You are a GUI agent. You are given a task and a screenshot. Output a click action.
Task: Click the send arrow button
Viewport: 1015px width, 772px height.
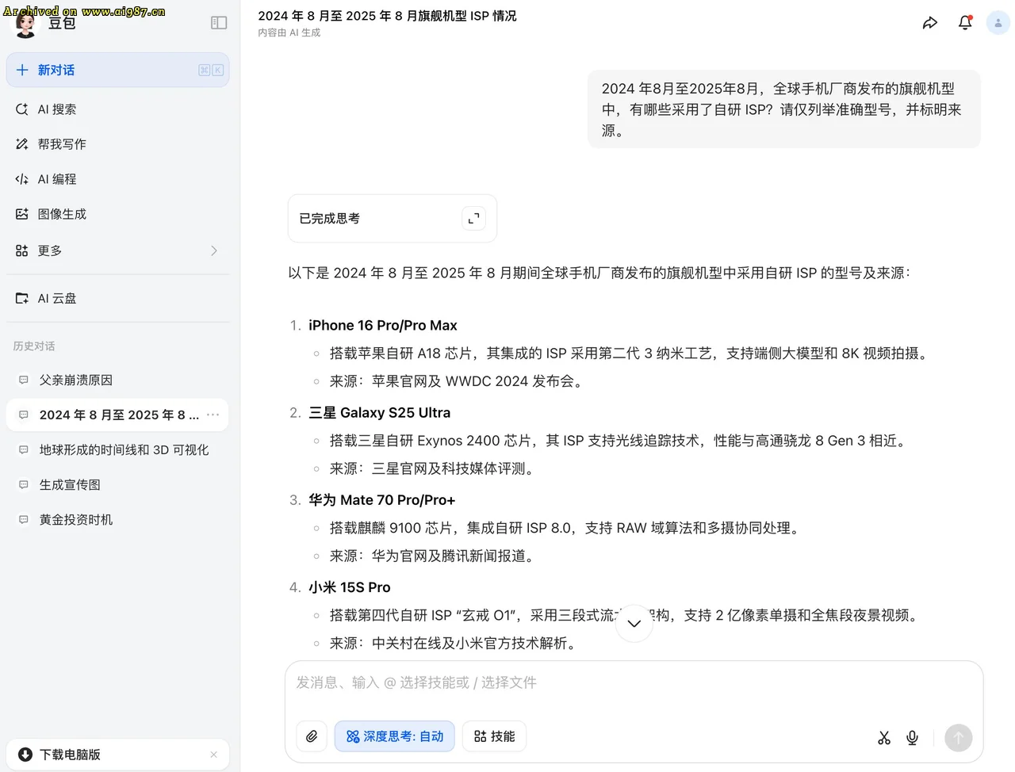[958, 737]
